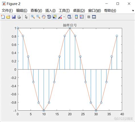Select the Edit Plot arrow tool
Screen dimensions: 135x122
coord(26,17)
